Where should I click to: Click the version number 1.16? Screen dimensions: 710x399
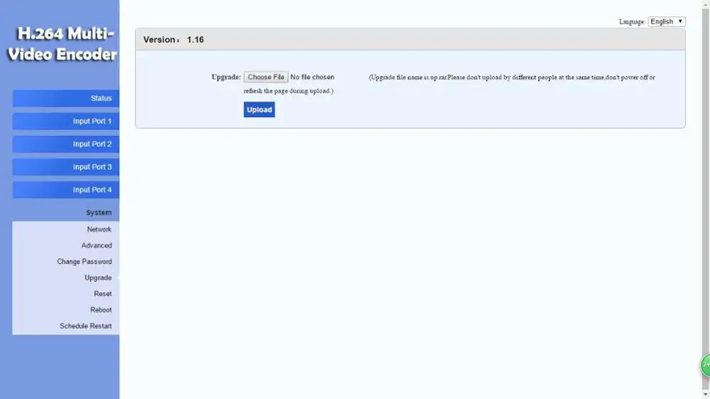point(195,40)
